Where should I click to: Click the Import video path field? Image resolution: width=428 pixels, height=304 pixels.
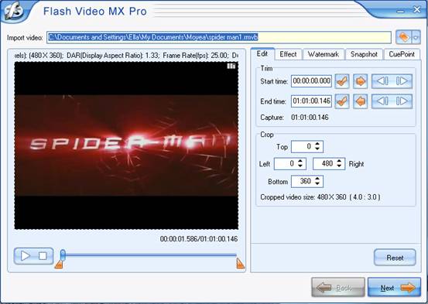click(219, 37)
